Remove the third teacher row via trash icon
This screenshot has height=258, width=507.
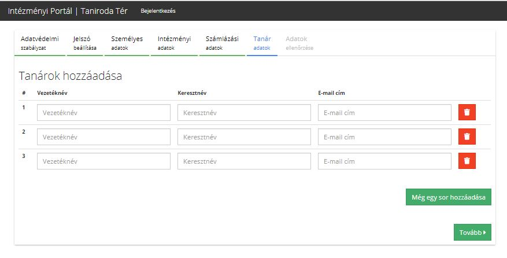467,161
